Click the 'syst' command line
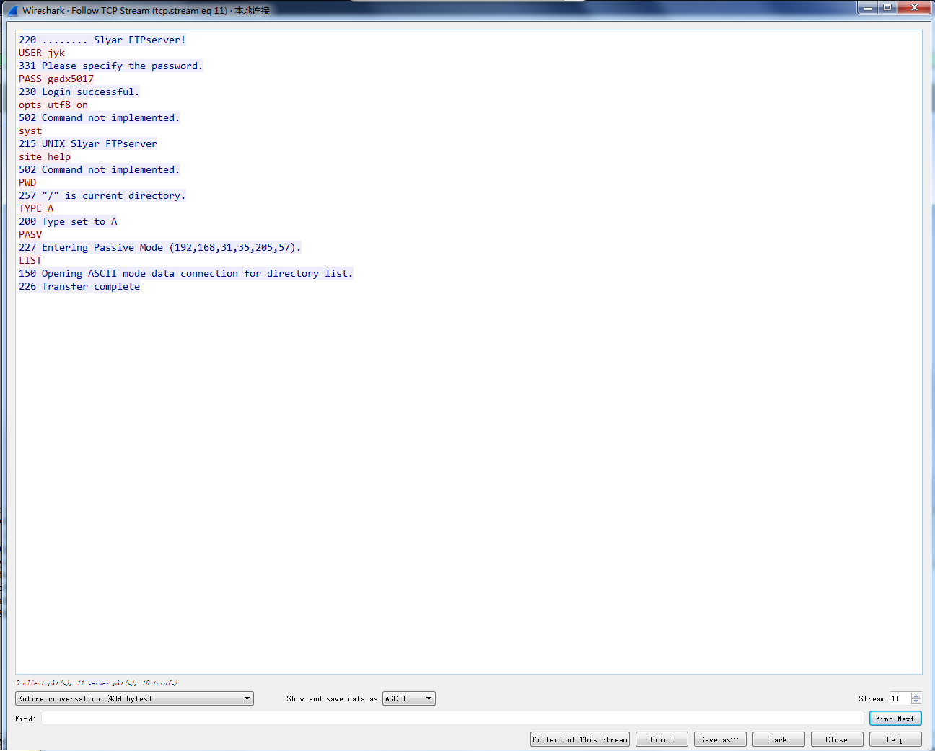 pyautogui.click(x=30, y=130)
